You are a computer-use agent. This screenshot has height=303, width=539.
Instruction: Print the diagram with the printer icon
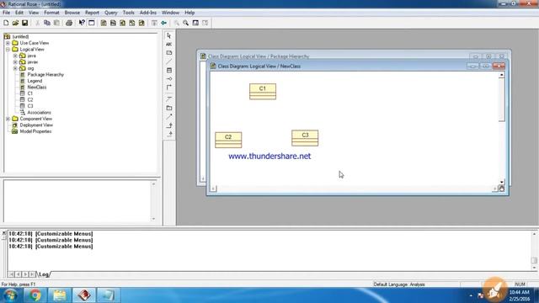coord(69,23)
